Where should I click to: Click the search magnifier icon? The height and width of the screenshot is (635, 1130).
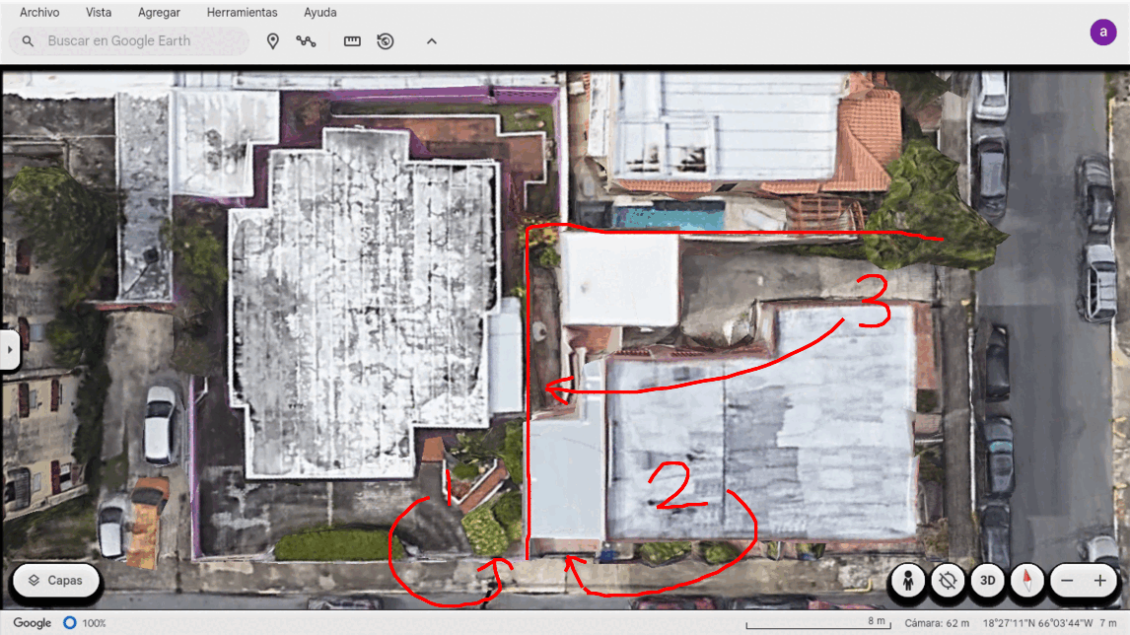(x=29, y=41)
